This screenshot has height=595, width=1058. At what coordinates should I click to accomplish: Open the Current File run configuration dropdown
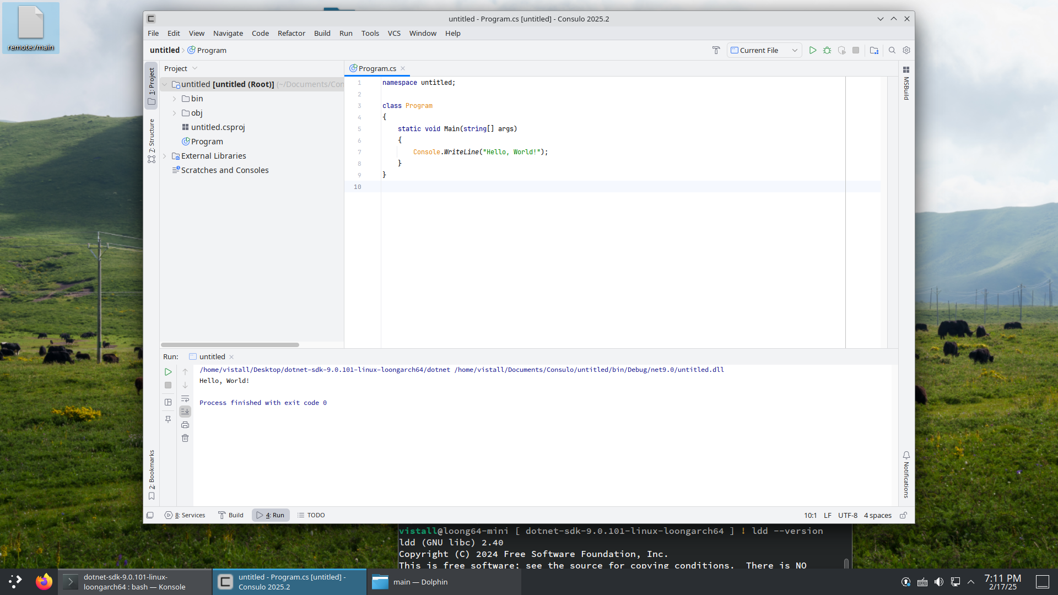coord(764,50)
